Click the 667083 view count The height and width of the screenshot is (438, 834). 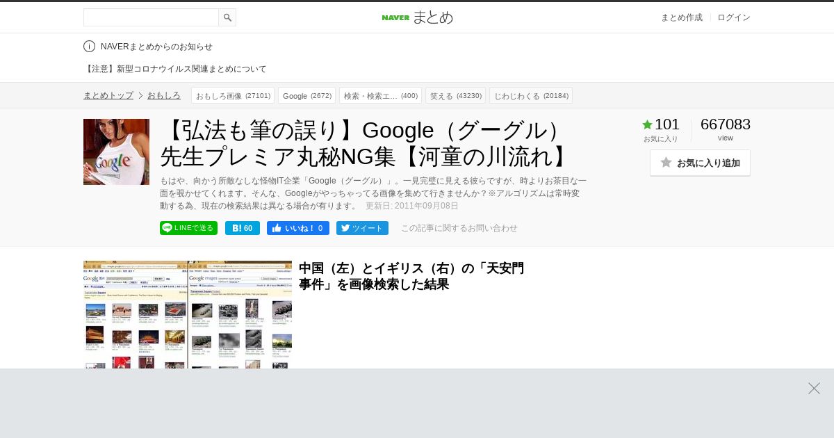pos(726,124)
